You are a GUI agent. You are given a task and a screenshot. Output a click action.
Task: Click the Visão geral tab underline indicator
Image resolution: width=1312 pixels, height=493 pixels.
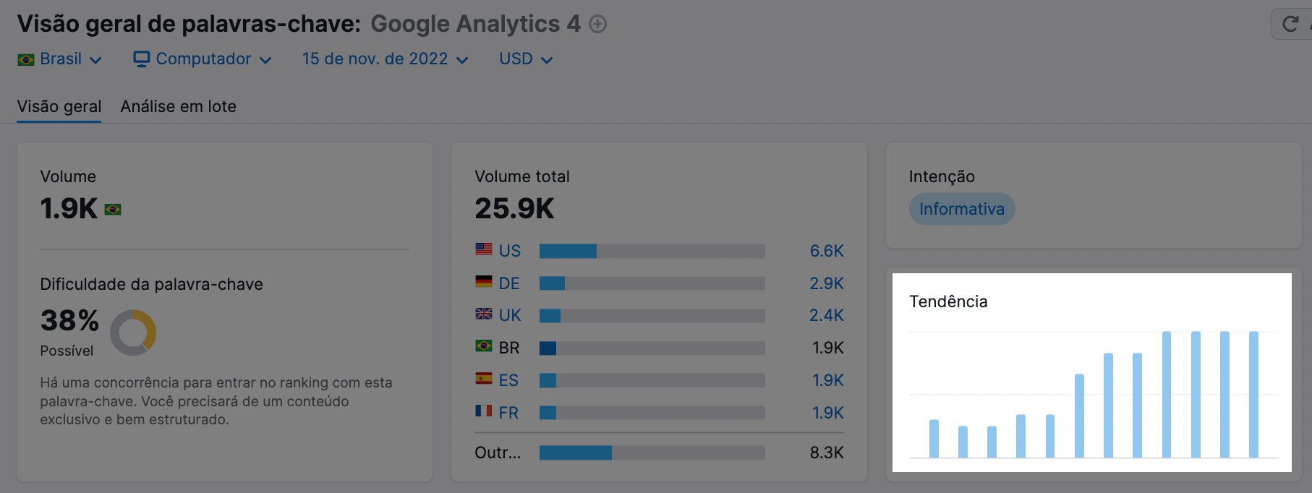coord(59,123)
